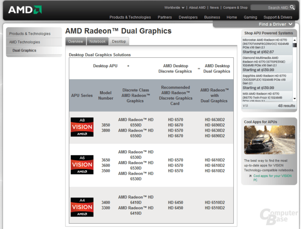Select AMD Technologies in sidebar
Image resolution: width=302 pixels, height=229 pixels.
tap(24, 42)
